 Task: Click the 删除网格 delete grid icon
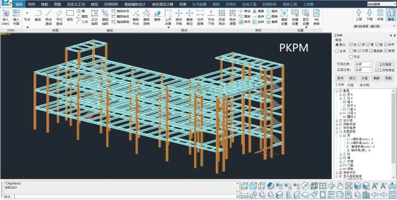(146, 17)
